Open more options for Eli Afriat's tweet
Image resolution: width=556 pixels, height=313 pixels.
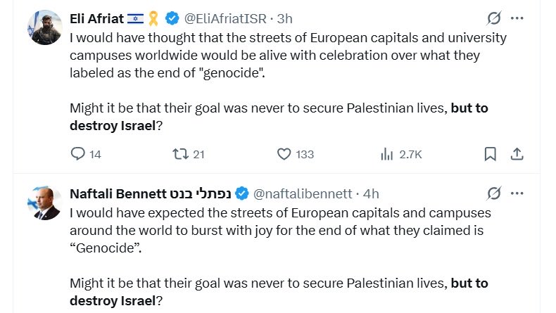[517, 18]
